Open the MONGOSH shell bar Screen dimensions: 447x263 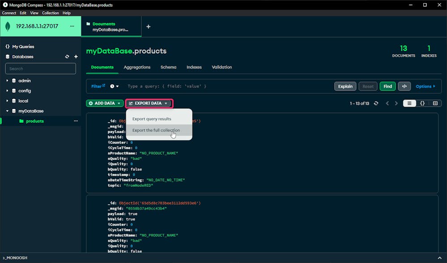15,258
